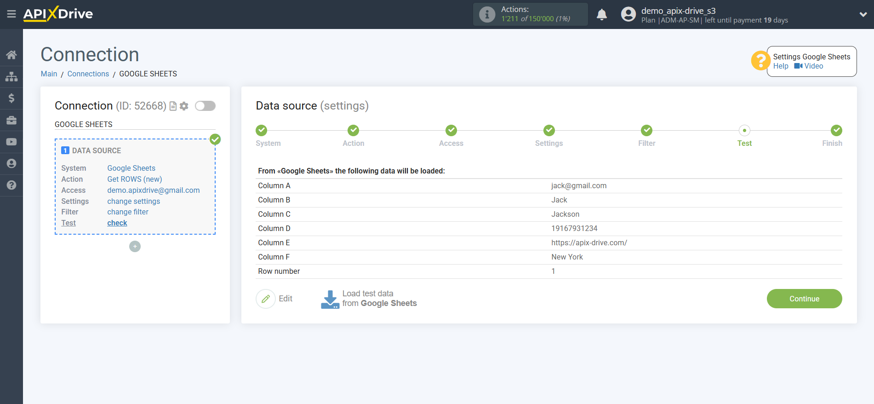The width and height of the screenshot is (874, 404).
Task: Open the Google Sheets system link
Action: pos(131,168)
